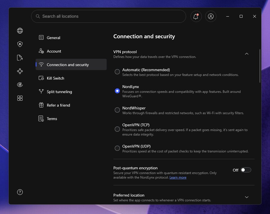The width and height of the screenshot is (270, 214).
Task: Click the OpenVPN (UDP) title text
Action: pos(136,146)
